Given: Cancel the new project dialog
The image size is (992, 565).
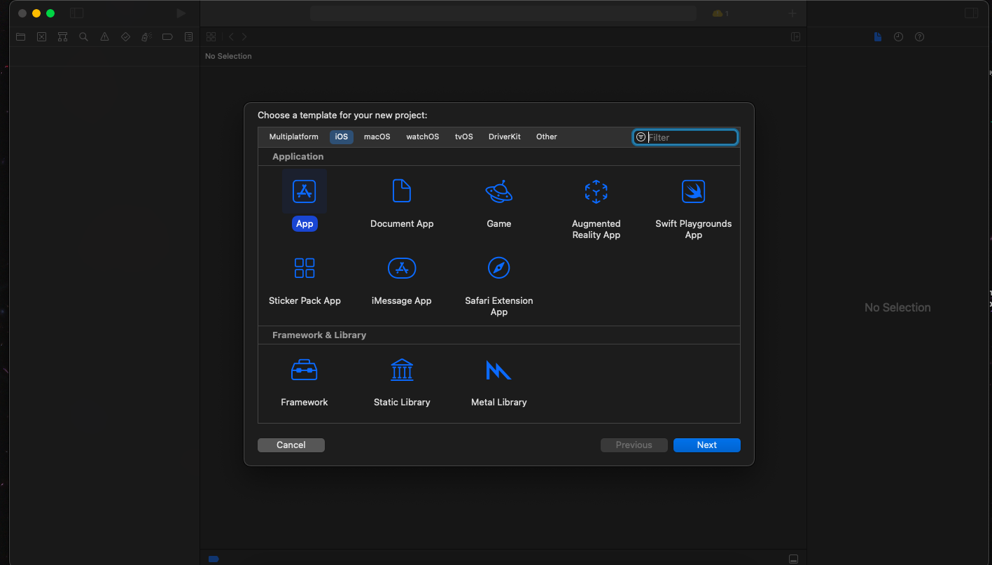Looking at the screenshot, I should [291, 445].
